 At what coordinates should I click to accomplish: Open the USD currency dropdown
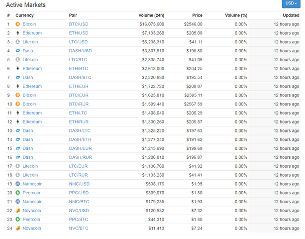[x=291, y=3]
